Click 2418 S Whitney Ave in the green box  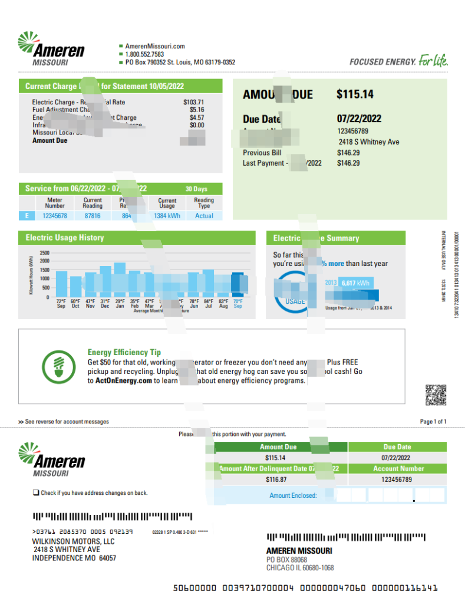369,142
